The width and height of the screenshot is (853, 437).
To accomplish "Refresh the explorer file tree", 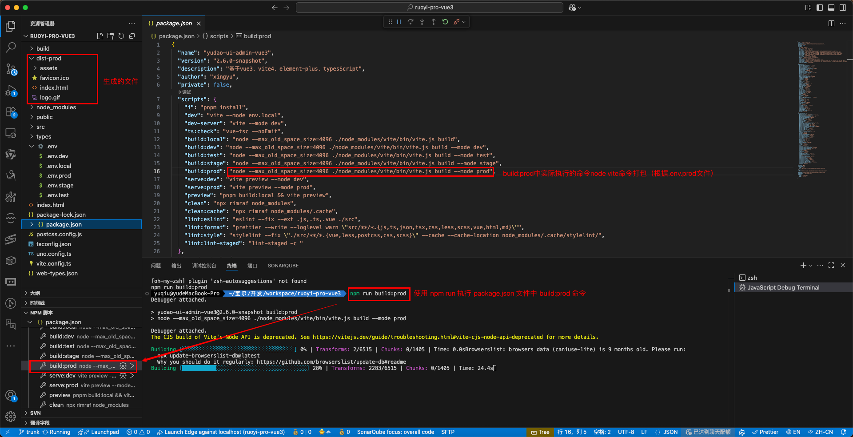I will click(121, 36).
